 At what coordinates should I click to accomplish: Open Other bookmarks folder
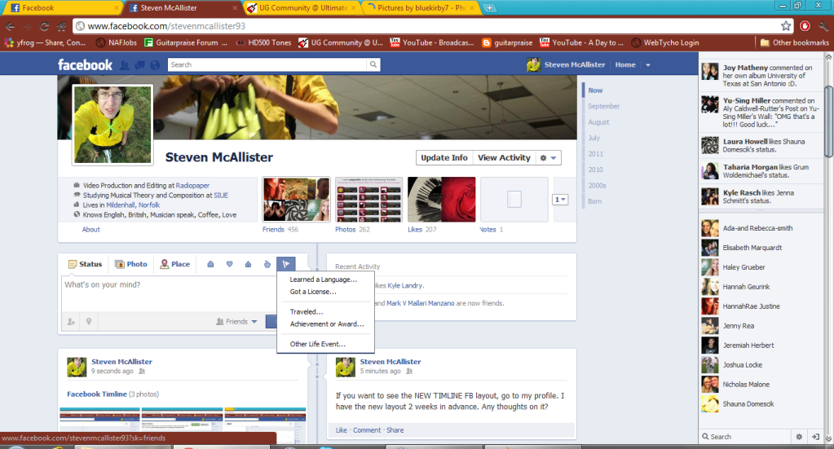point(794,42)
